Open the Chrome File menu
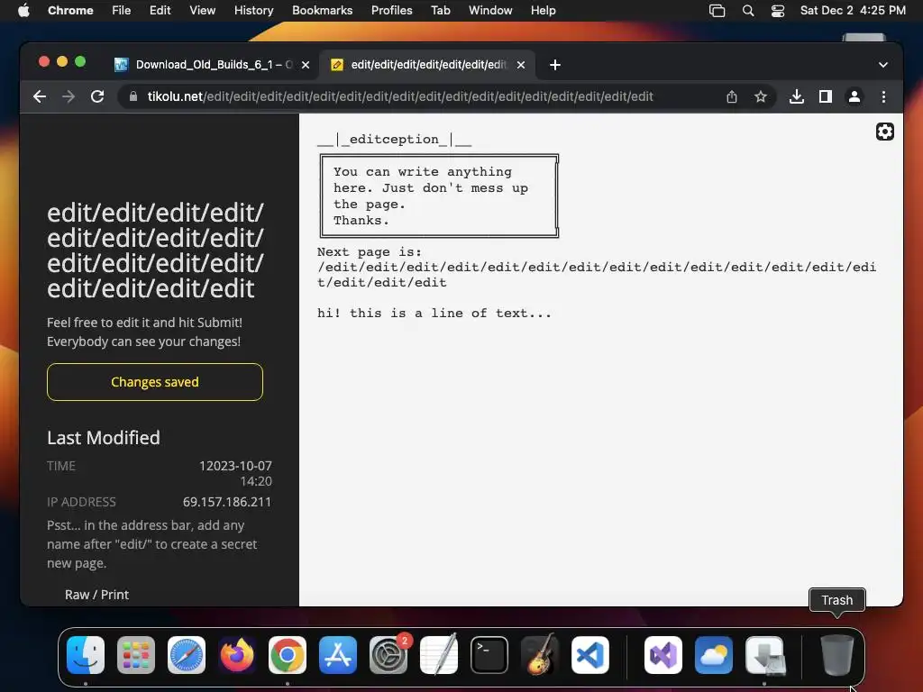This screenshot has width=923, height=692. click(122, 11)
